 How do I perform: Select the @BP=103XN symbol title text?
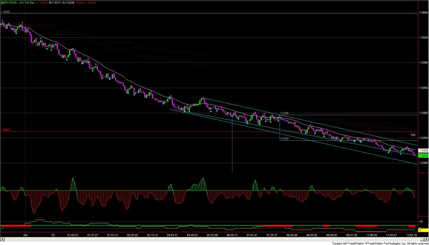9,3
